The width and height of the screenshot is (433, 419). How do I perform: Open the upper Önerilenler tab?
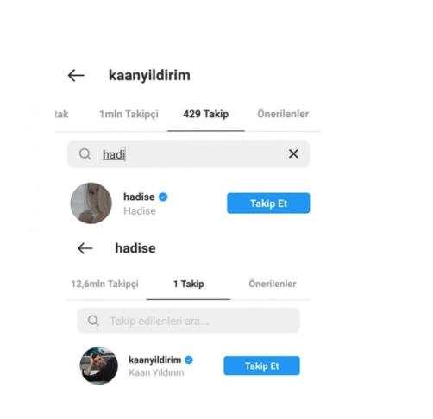(x=283, y=114)
